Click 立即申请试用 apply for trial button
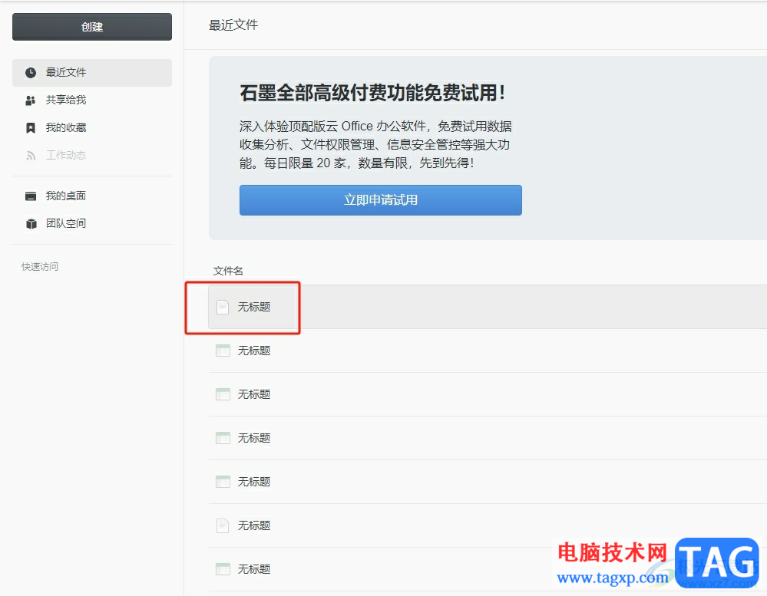The width and height of the screenshot is (767, 596). (x=381, y=199)
